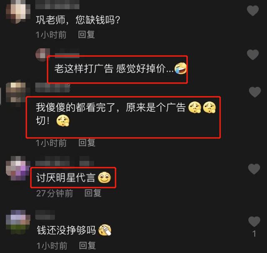This screenshot has width=267, height=253.
Task: Open avatar of '巩老师' commenter
Action: [18, 12]
